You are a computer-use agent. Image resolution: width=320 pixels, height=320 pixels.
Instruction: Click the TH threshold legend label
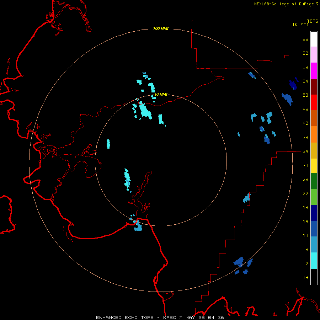(x=305, y=278)
